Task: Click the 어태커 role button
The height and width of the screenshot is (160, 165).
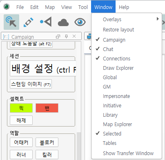Action: pyautogui.click(x=21, y=142)
